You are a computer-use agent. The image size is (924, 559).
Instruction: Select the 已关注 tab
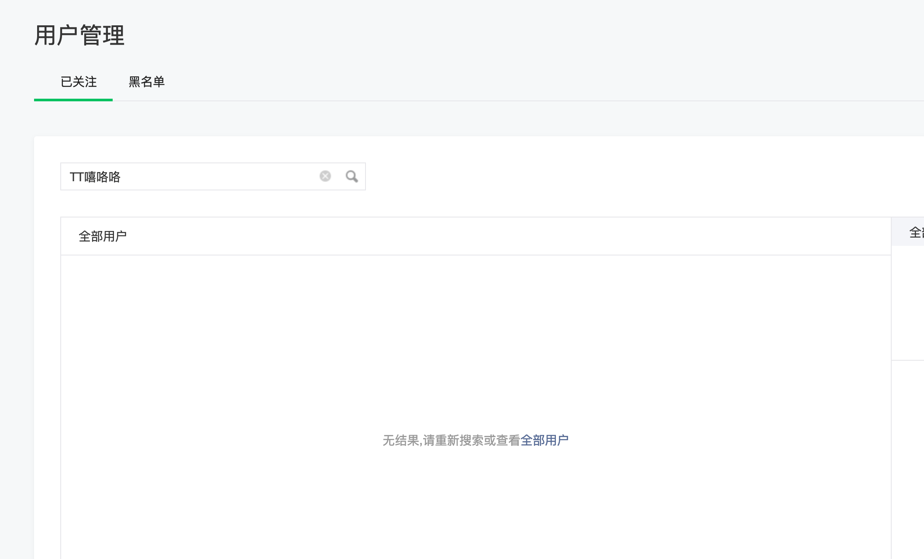(79, 82)
